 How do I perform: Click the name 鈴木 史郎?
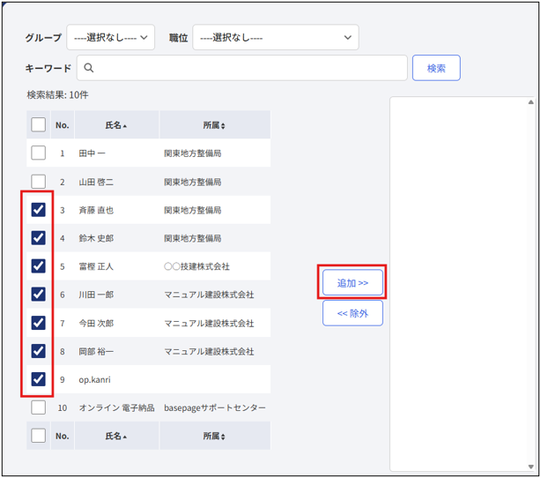96,238
